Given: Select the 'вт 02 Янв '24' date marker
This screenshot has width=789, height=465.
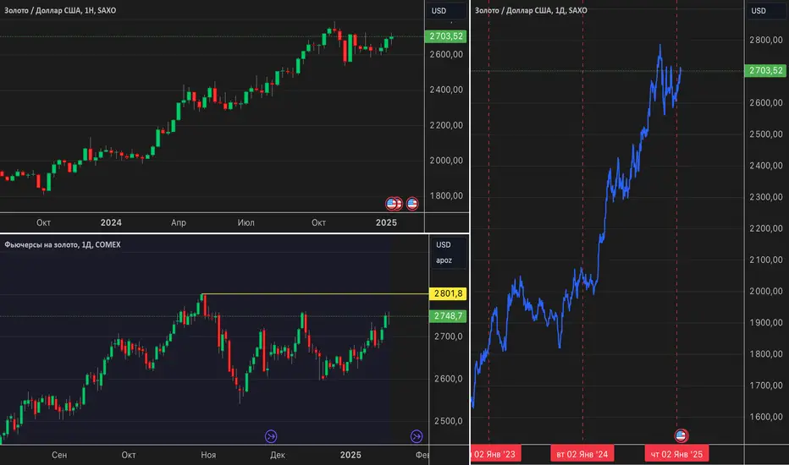Looking at the screenshot, I should click(582, 454).
